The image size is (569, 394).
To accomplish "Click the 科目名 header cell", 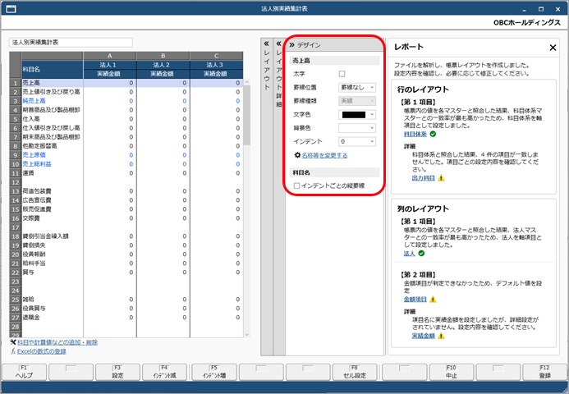I will 53,69.
